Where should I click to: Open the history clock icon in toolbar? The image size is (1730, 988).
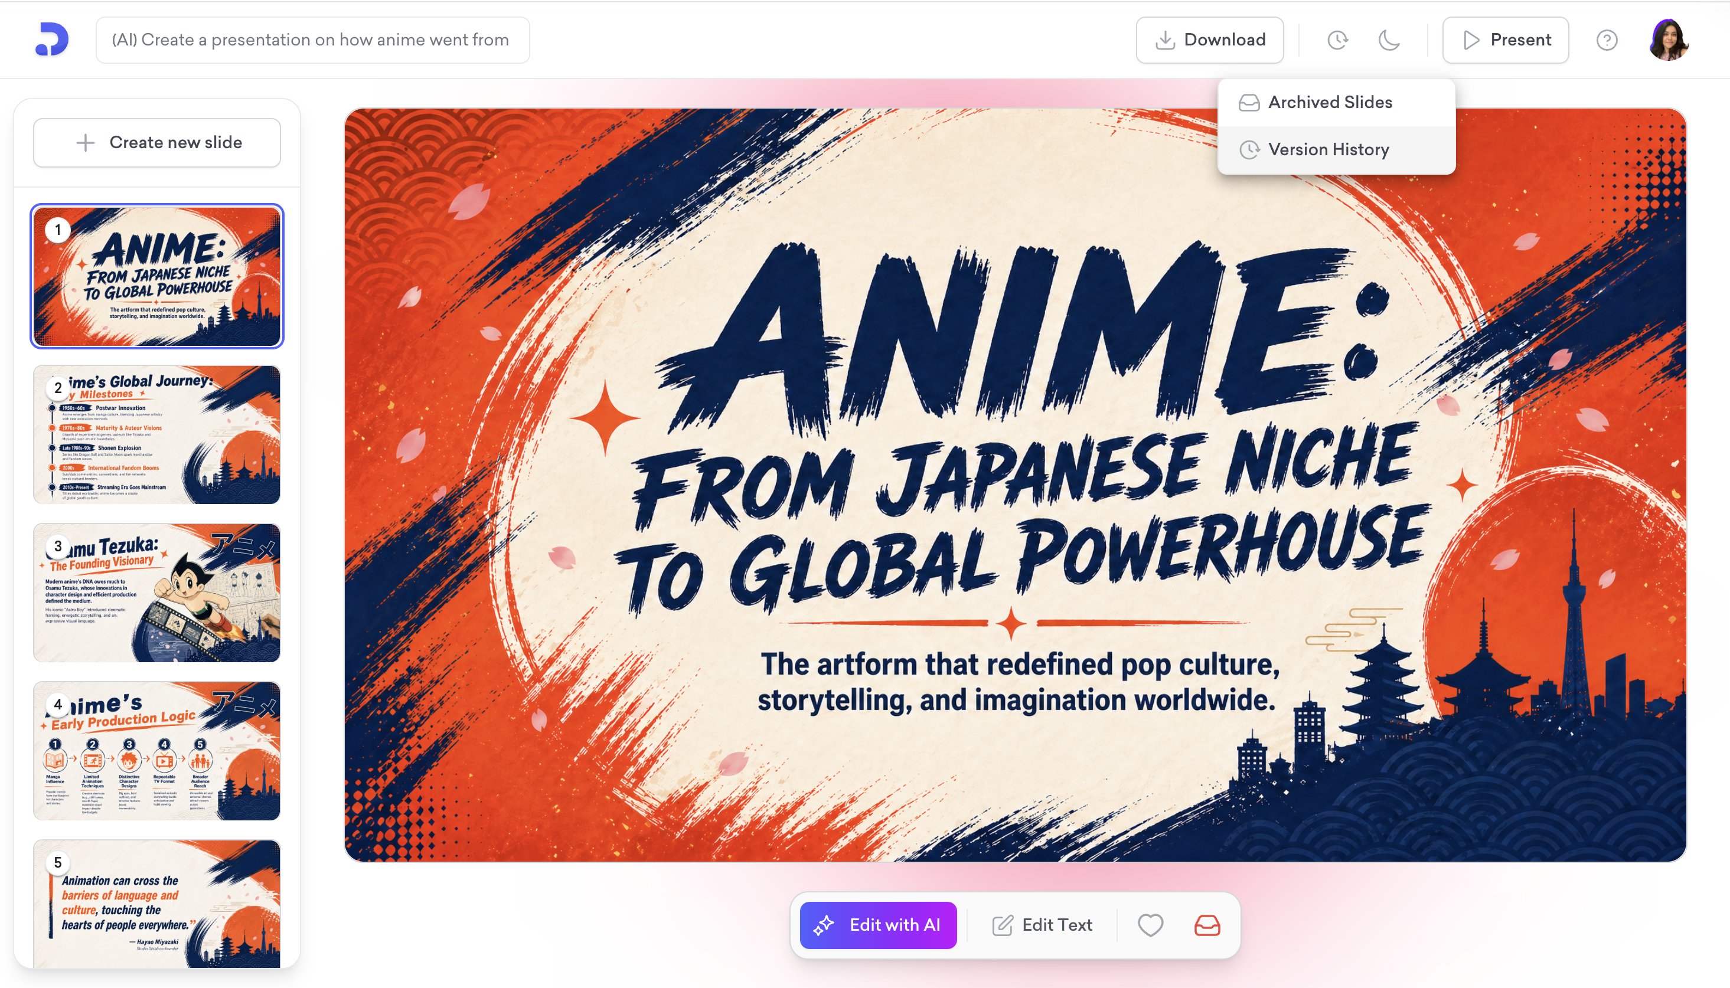pos(1337,40)
